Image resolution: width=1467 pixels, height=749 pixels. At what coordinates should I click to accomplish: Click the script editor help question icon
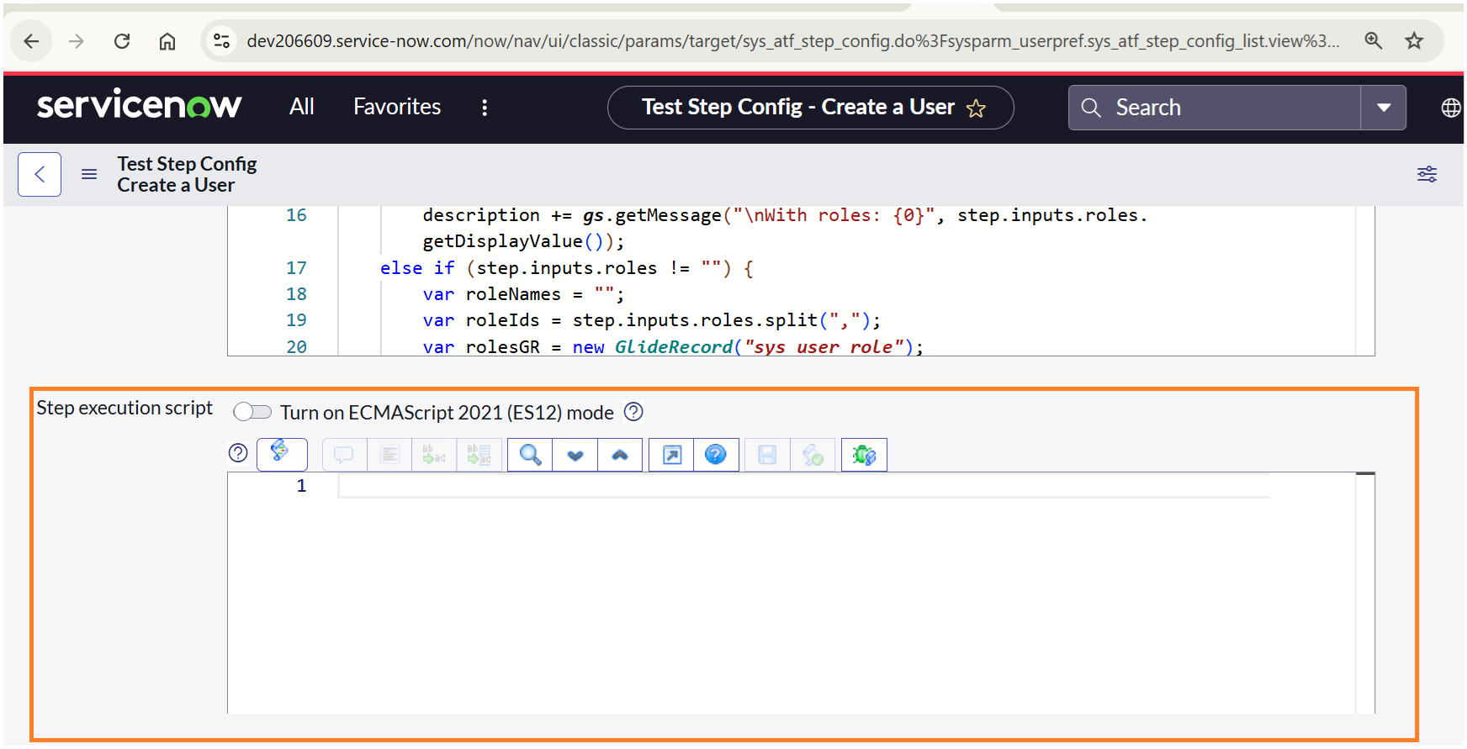238,453
